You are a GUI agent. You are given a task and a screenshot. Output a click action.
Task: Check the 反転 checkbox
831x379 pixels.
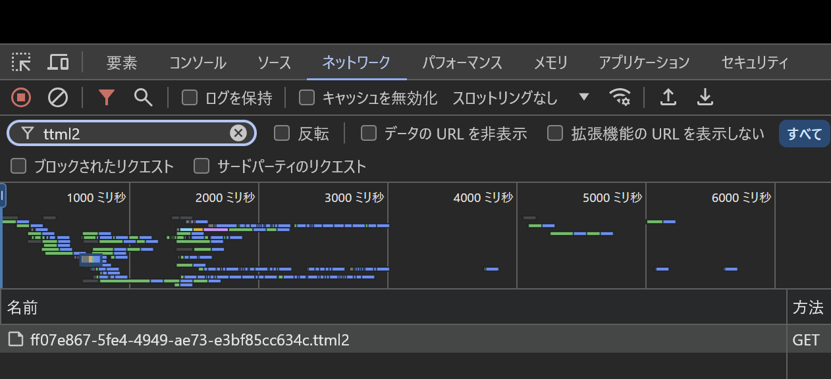282,134
